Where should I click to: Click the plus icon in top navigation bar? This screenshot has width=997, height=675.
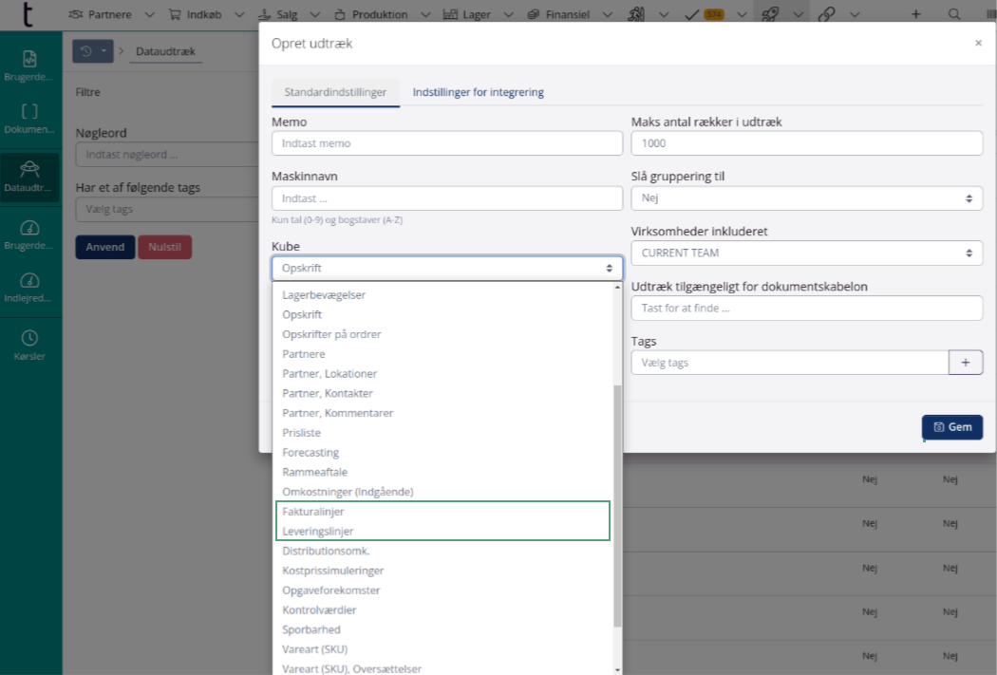pyautogui.click(x=915, y=14)
